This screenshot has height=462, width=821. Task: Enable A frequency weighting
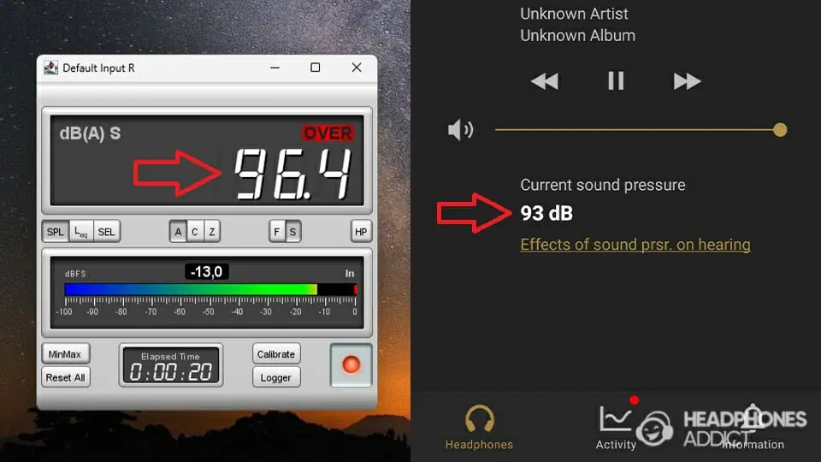coord(178,232)
